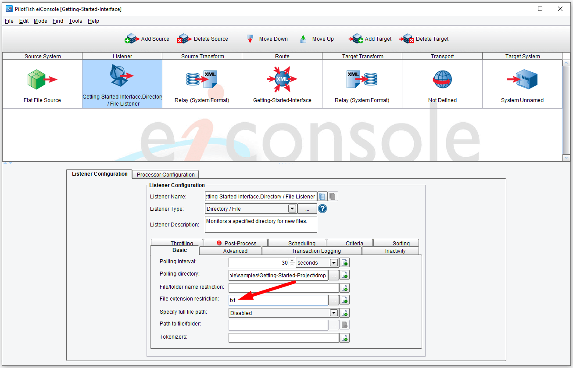Open the Source Transform Relay icon

(x=202, y=79)
